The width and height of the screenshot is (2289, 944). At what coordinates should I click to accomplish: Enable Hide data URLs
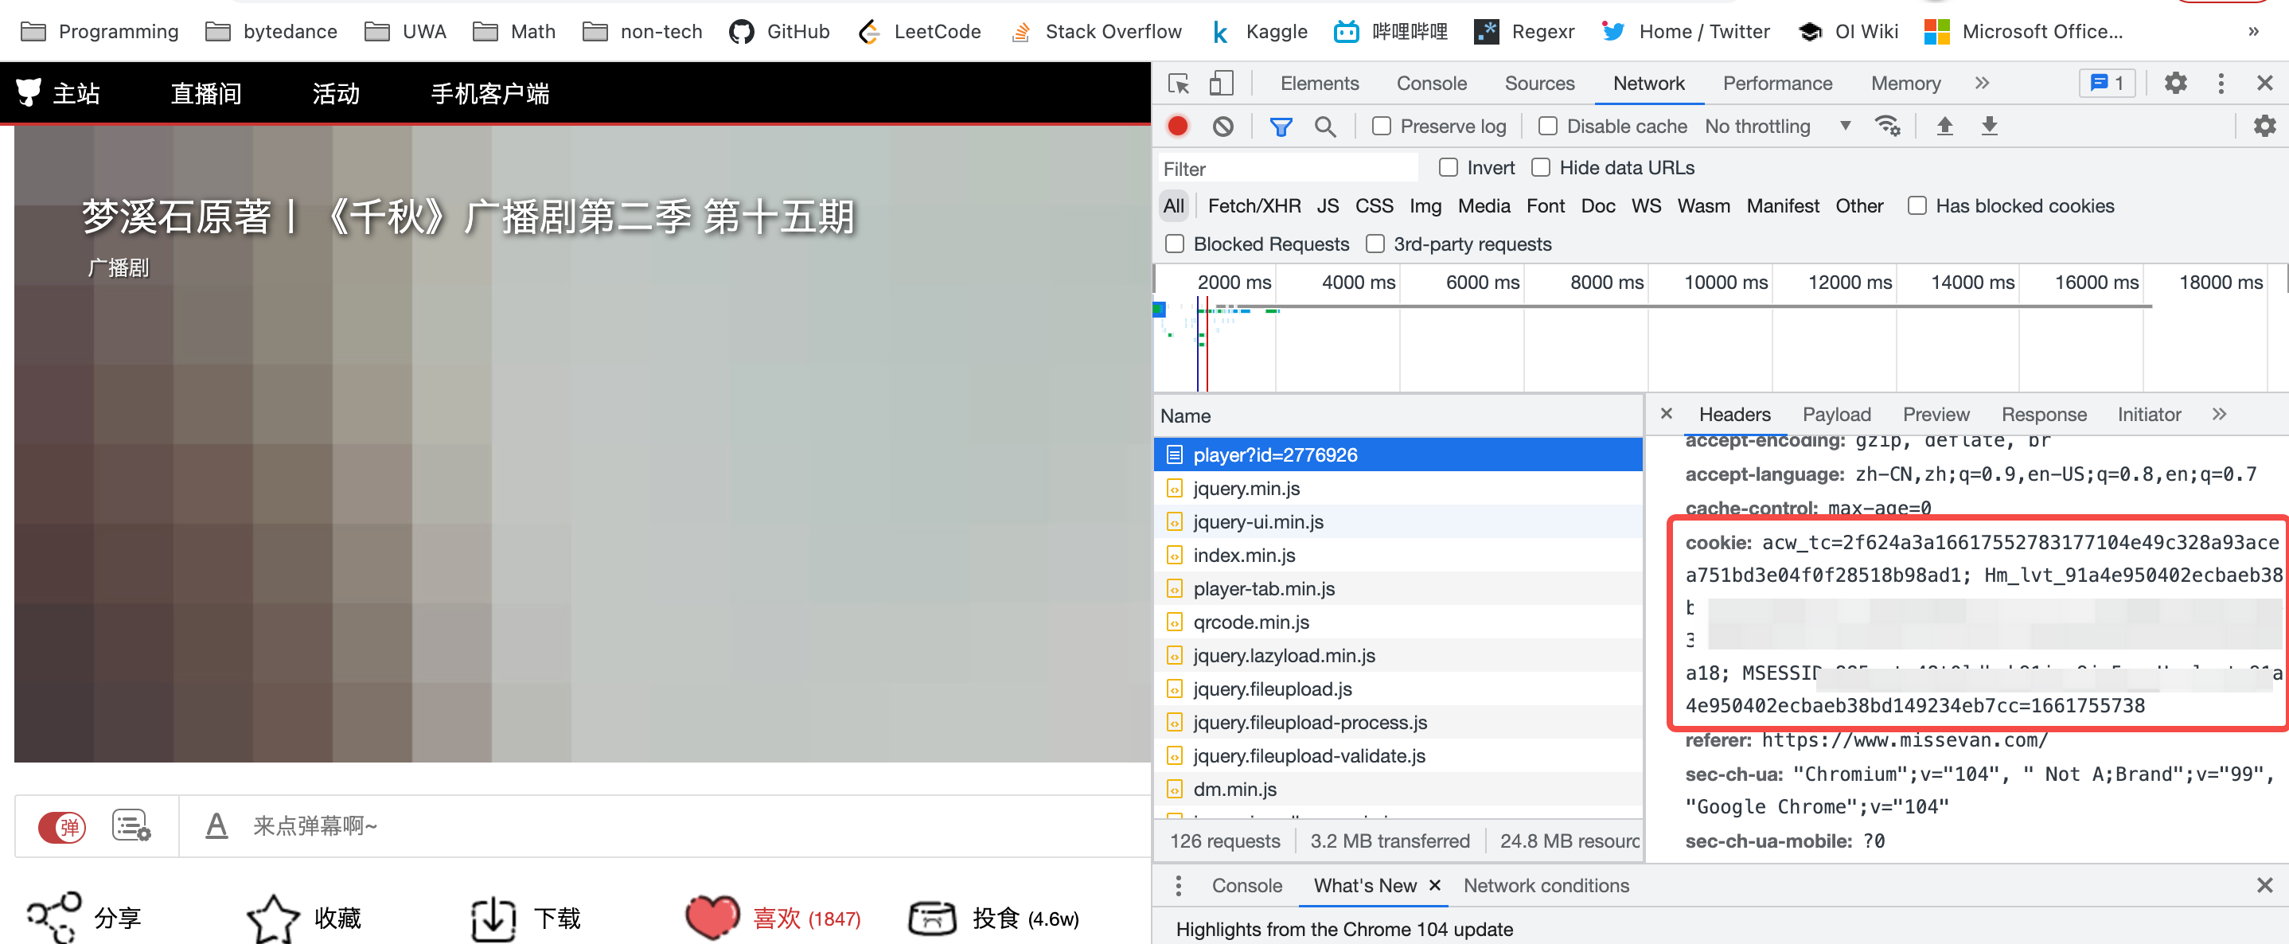pyautogui.click(x=1540, y=167)
